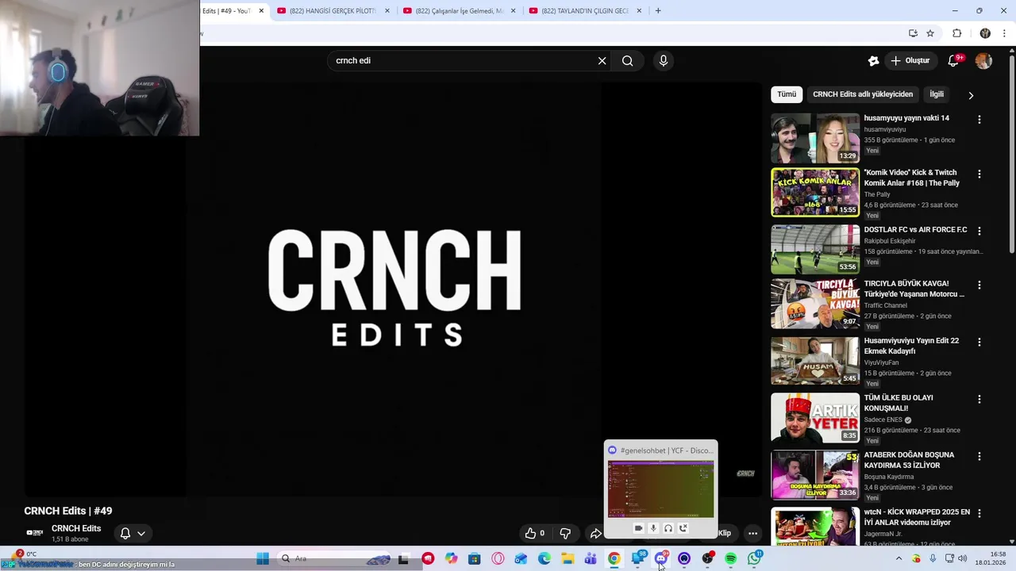The image size is (1016, 571).
Task: Close the current Edits | #49 tab
Action: (261, 11)
